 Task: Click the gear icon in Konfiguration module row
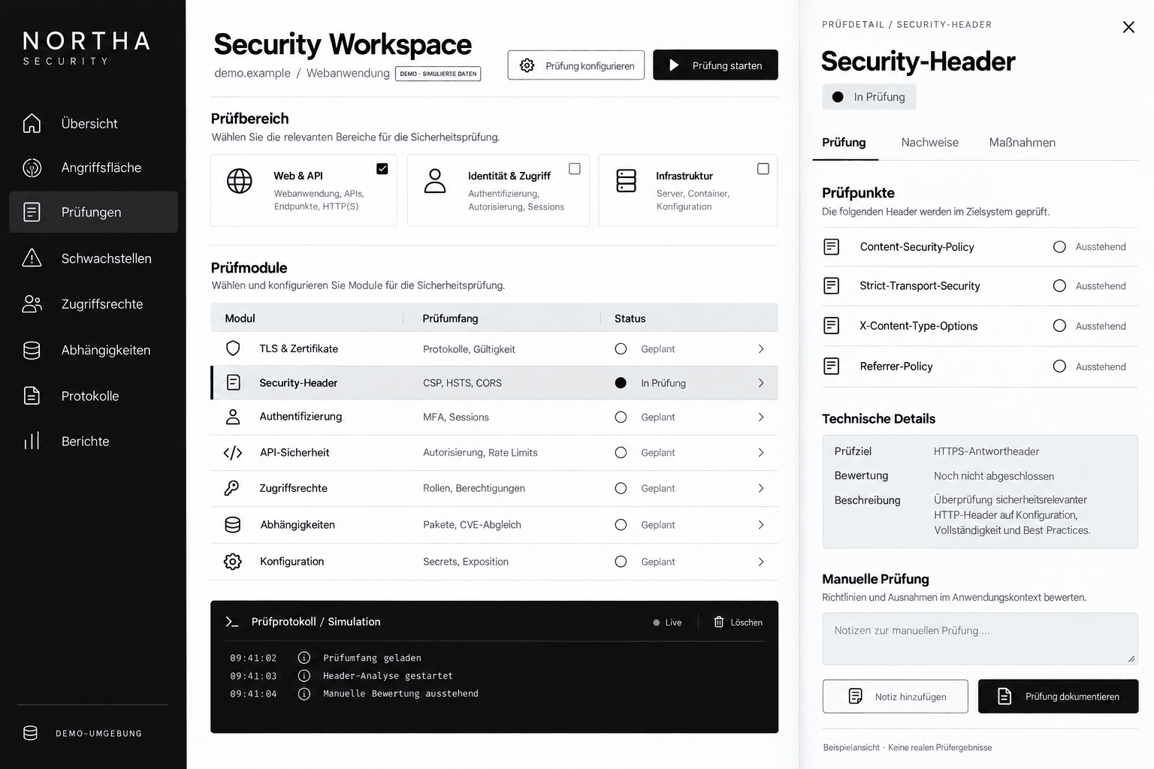[x=233, y=562]
